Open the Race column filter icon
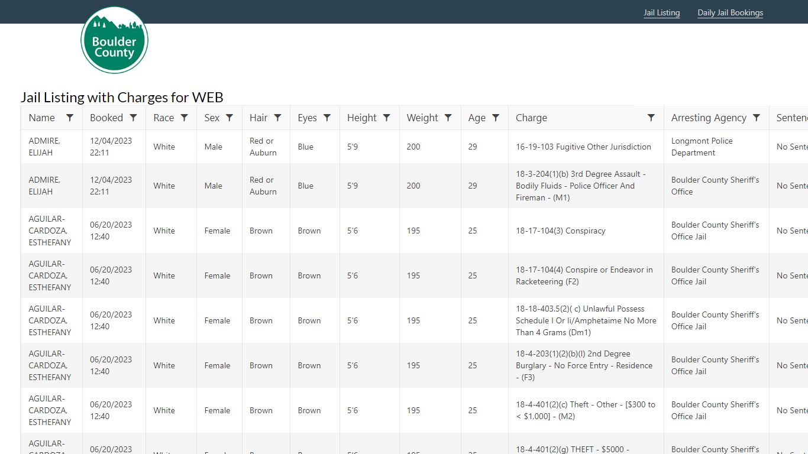The width and height of the screenshot is (808, 454). click(185, 118)
